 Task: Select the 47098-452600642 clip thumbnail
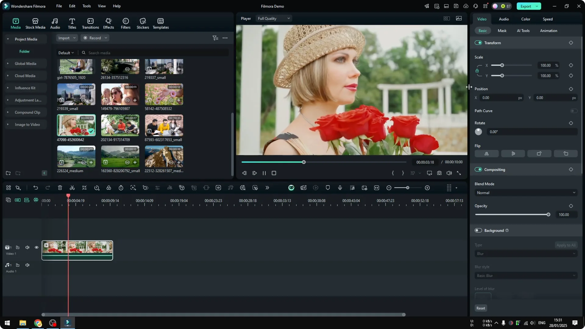tap(76, 125)
